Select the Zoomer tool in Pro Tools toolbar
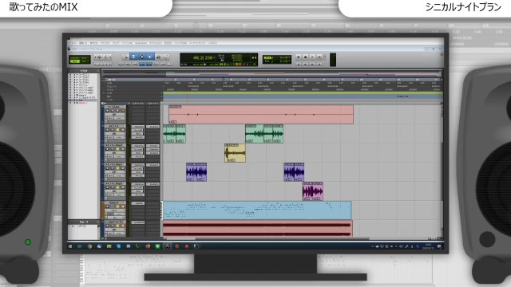Image resolution: width=511 pixels, height=287 pixels. pos(126,57)
